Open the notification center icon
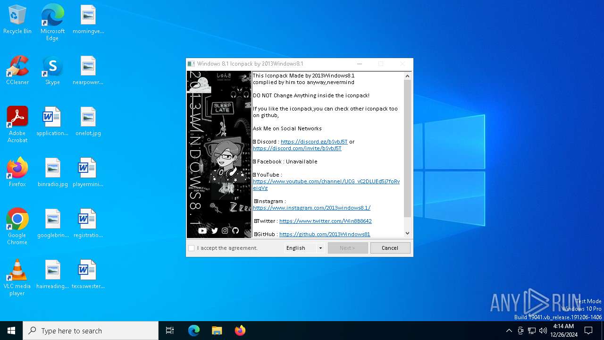Image resolution: width=604 pixels, height=340 pixels. [x=588, y=331]
